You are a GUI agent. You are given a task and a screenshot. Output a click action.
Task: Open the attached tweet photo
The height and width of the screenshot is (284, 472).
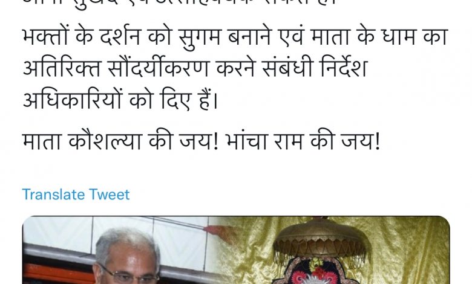[x=236, y=250]
